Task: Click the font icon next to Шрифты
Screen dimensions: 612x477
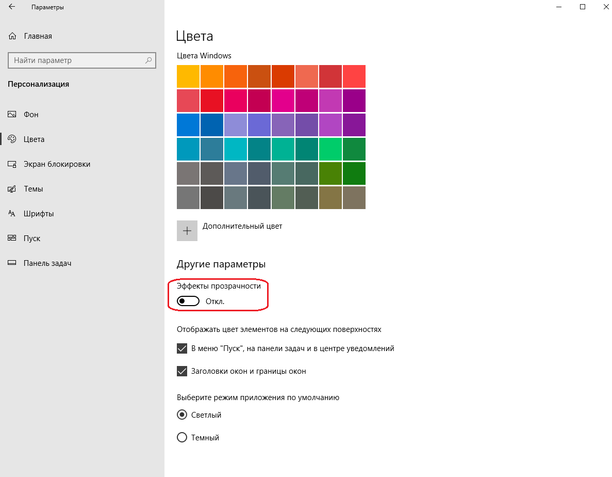Action: point(12,213)
